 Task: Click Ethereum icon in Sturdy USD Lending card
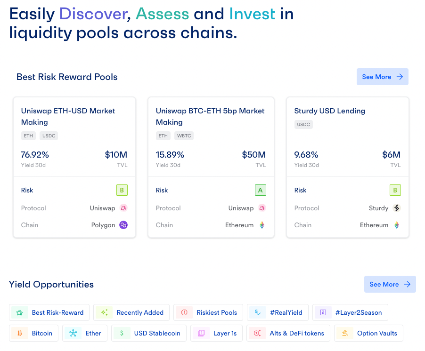pos(397,225)
